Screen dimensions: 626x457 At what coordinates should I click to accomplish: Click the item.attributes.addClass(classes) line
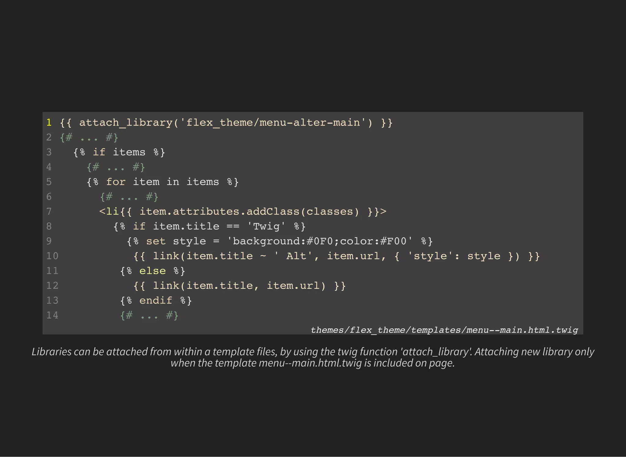[243, 212]
